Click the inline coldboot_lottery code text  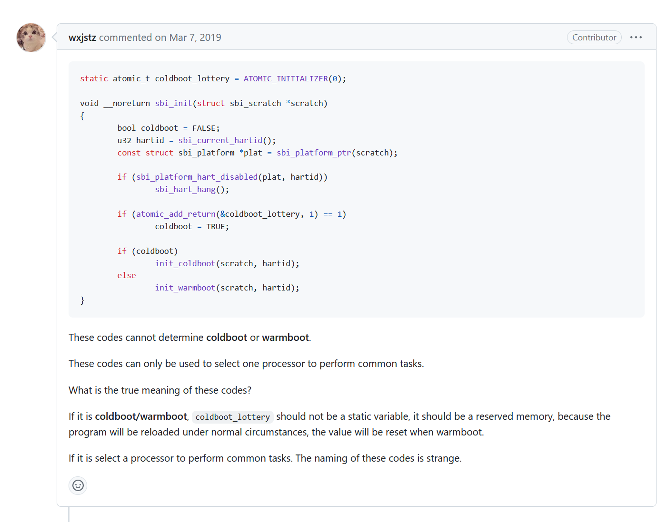point(232,417)
